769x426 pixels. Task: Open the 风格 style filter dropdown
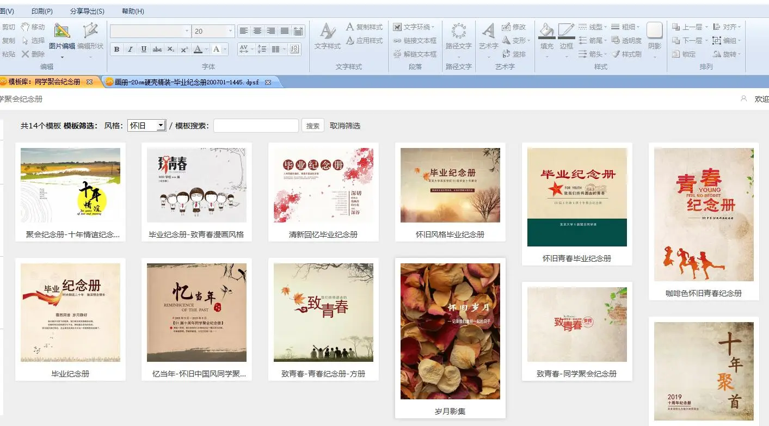pos(146,126)
